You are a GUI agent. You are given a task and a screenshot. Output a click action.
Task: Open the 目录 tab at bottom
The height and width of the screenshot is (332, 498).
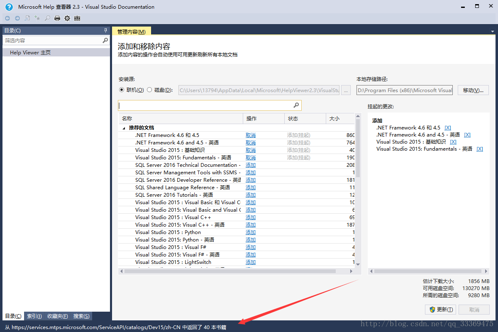click(13, 316)
